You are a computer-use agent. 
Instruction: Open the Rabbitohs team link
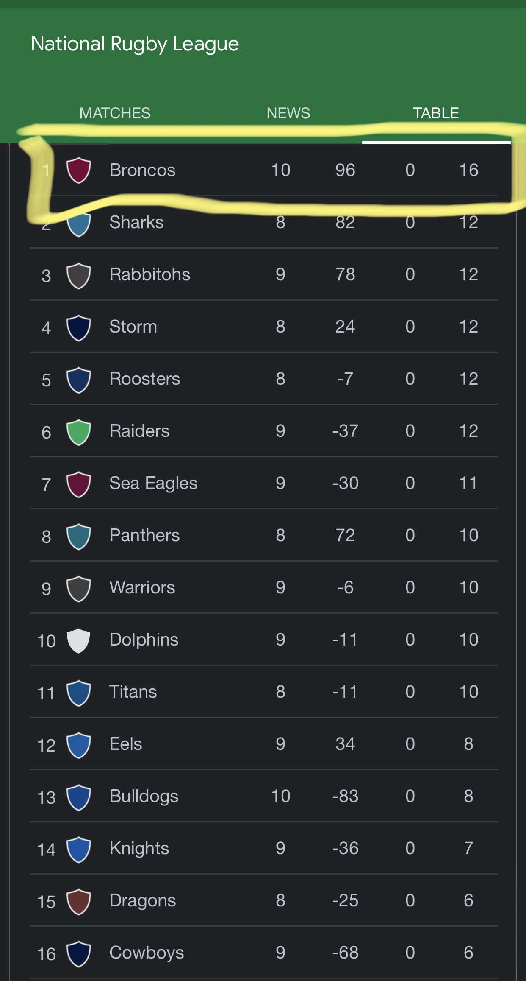[150, 274]
